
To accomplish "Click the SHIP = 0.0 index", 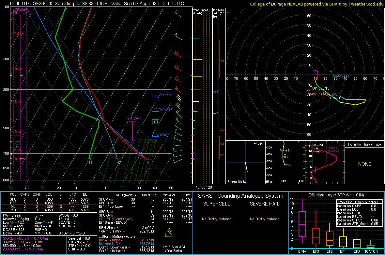I will pos(76,249).
